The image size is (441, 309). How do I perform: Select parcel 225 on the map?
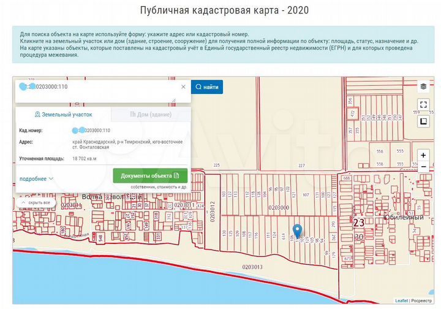[x=217, y=165]
